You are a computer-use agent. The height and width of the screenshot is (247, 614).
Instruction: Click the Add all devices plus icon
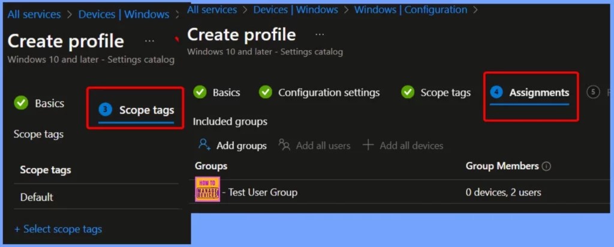[x=368, y=145]
